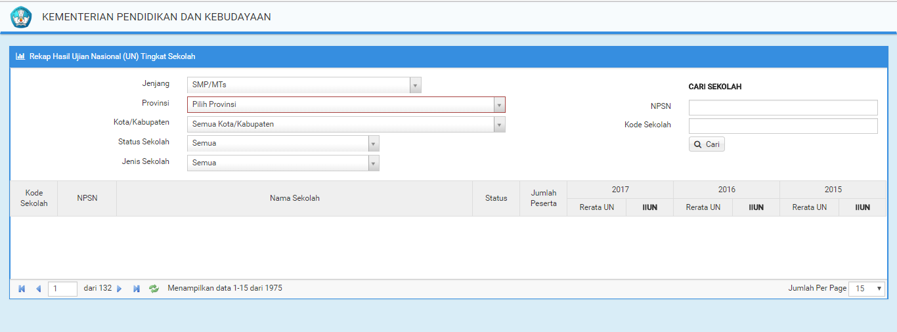This screenshot has height=332, width=897.
Task: Click the CARI SEKOLAH heading
Action: [x=715, y=87]
